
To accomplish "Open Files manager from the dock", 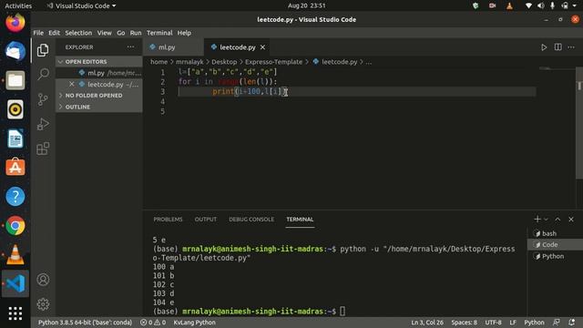I will [15, 80].
